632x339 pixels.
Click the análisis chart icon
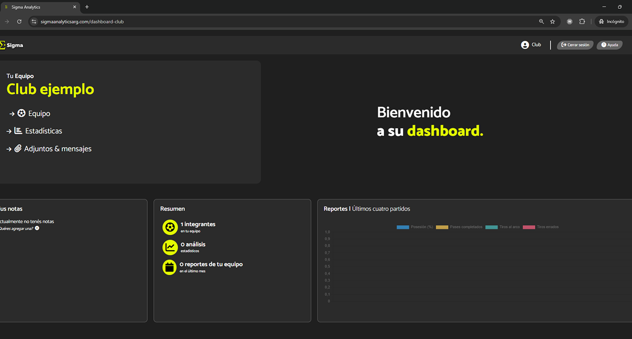[x=170, y=247]
